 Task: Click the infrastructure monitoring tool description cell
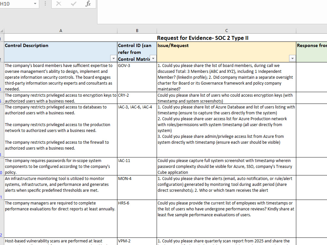[61, 188]
